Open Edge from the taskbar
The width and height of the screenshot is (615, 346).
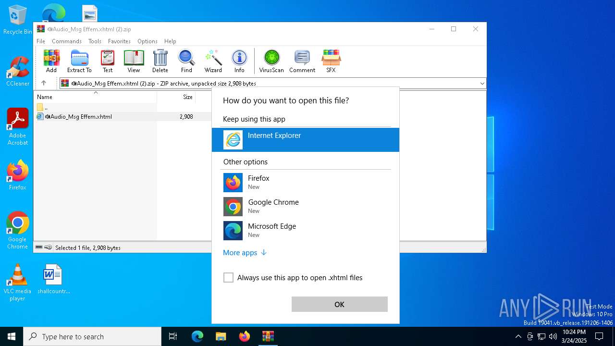(x=197, y=336)
